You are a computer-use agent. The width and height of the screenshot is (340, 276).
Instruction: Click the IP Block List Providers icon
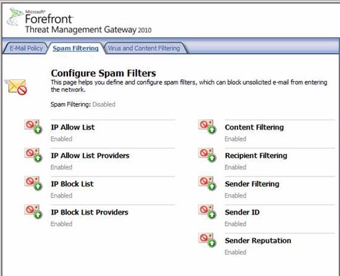tap(33, 212)
